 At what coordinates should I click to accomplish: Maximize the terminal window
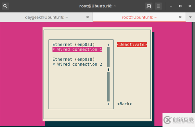click(180, 6)
